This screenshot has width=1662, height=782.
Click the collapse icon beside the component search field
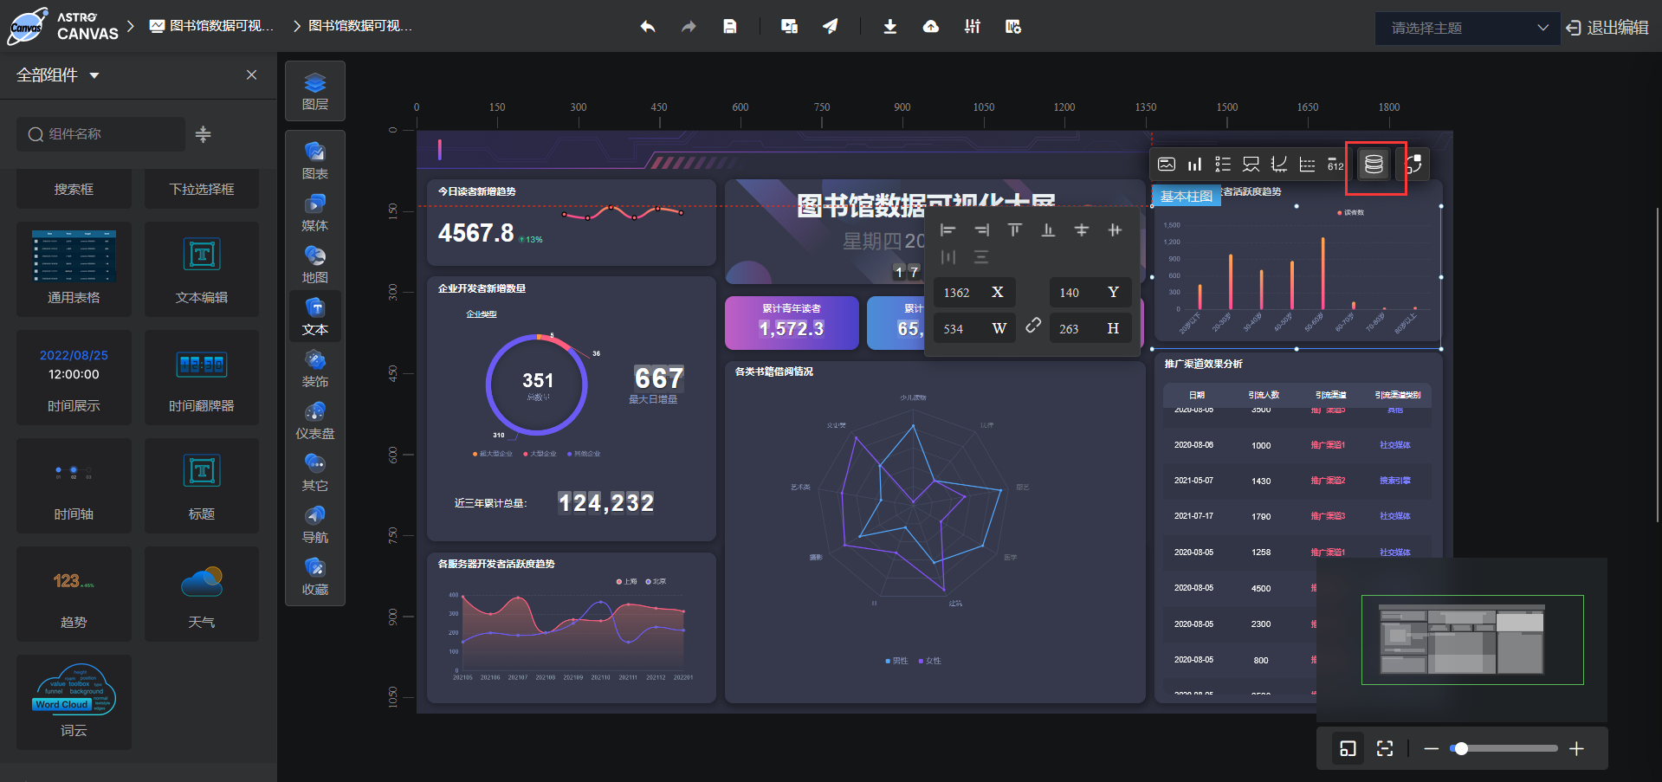point(203,134)
